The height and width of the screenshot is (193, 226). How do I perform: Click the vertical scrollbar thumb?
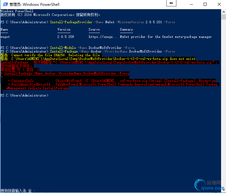[224, 17]
